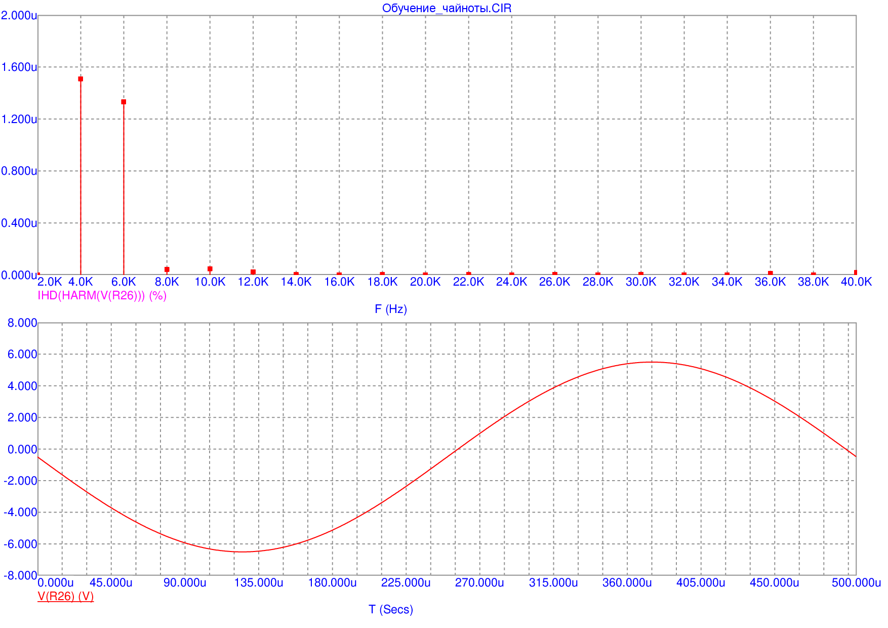Click the 360.000u time axis label
The image size is (888, 628).
(627, 582)
